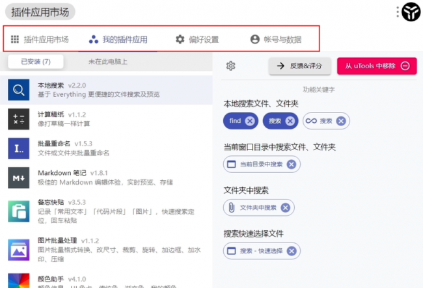This screenshot has width=423, height=288.
Task: Click the Markdown 笔记 plugin icon
Action: point(19,178)
